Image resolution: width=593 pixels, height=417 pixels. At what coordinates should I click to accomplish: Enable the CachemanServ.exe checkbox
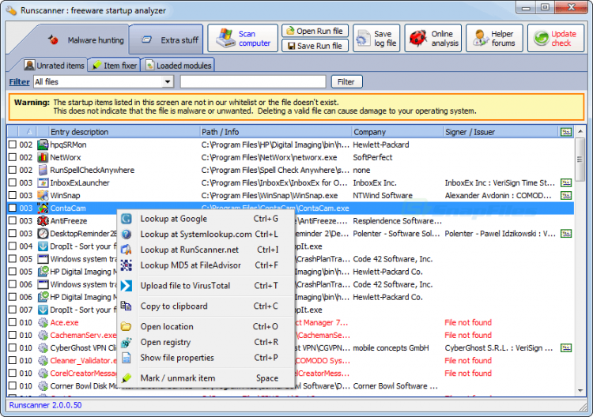(13, 335)
